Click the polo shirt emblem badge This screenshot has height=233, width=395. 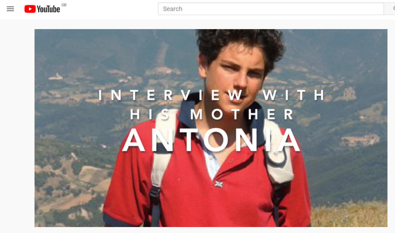click(219, 184)
